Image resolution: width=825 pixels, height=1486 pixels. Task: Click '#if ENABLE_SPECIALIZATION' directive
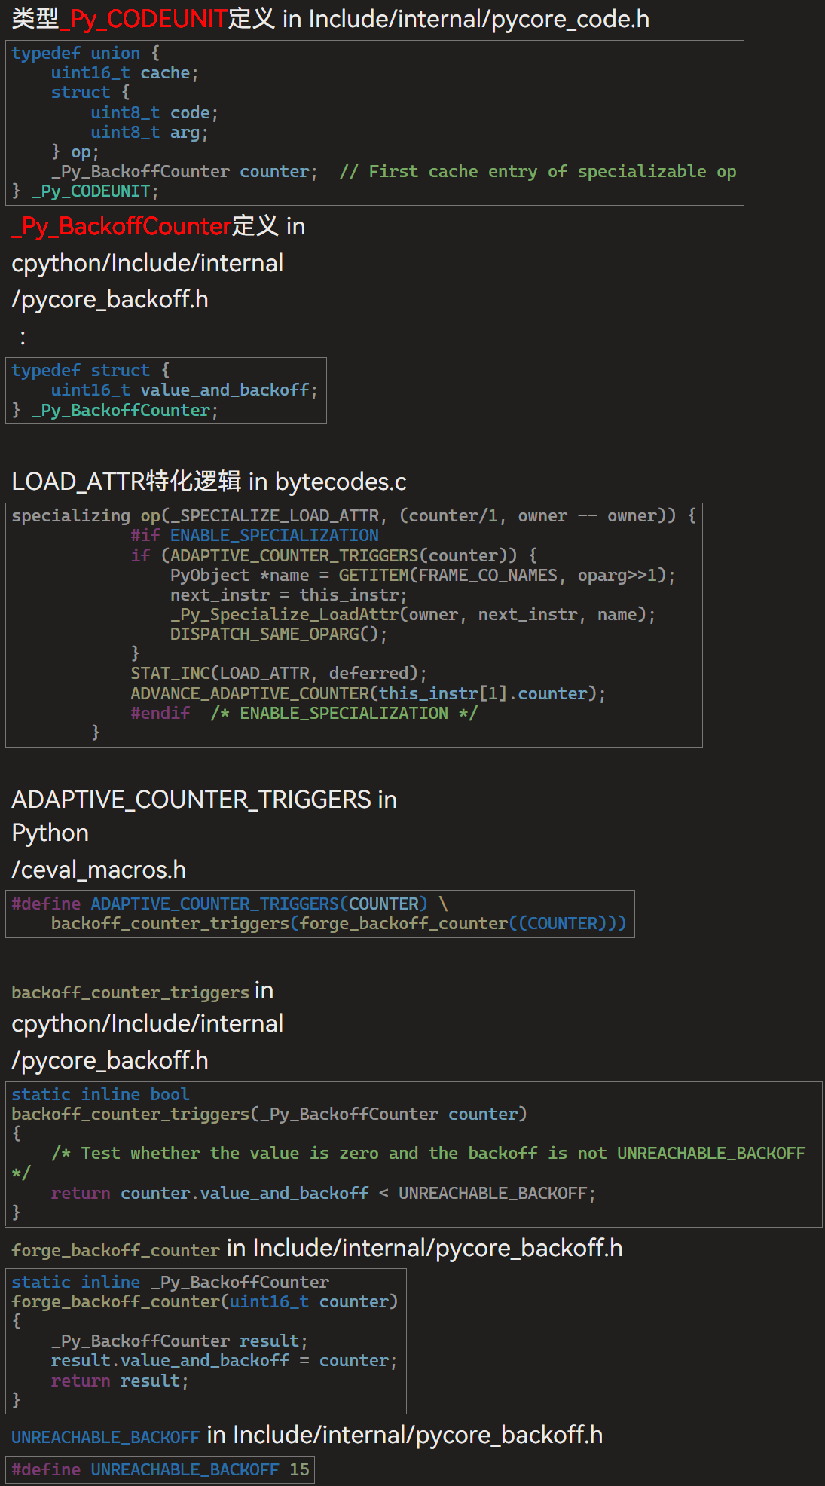click(x=255, y=536)
